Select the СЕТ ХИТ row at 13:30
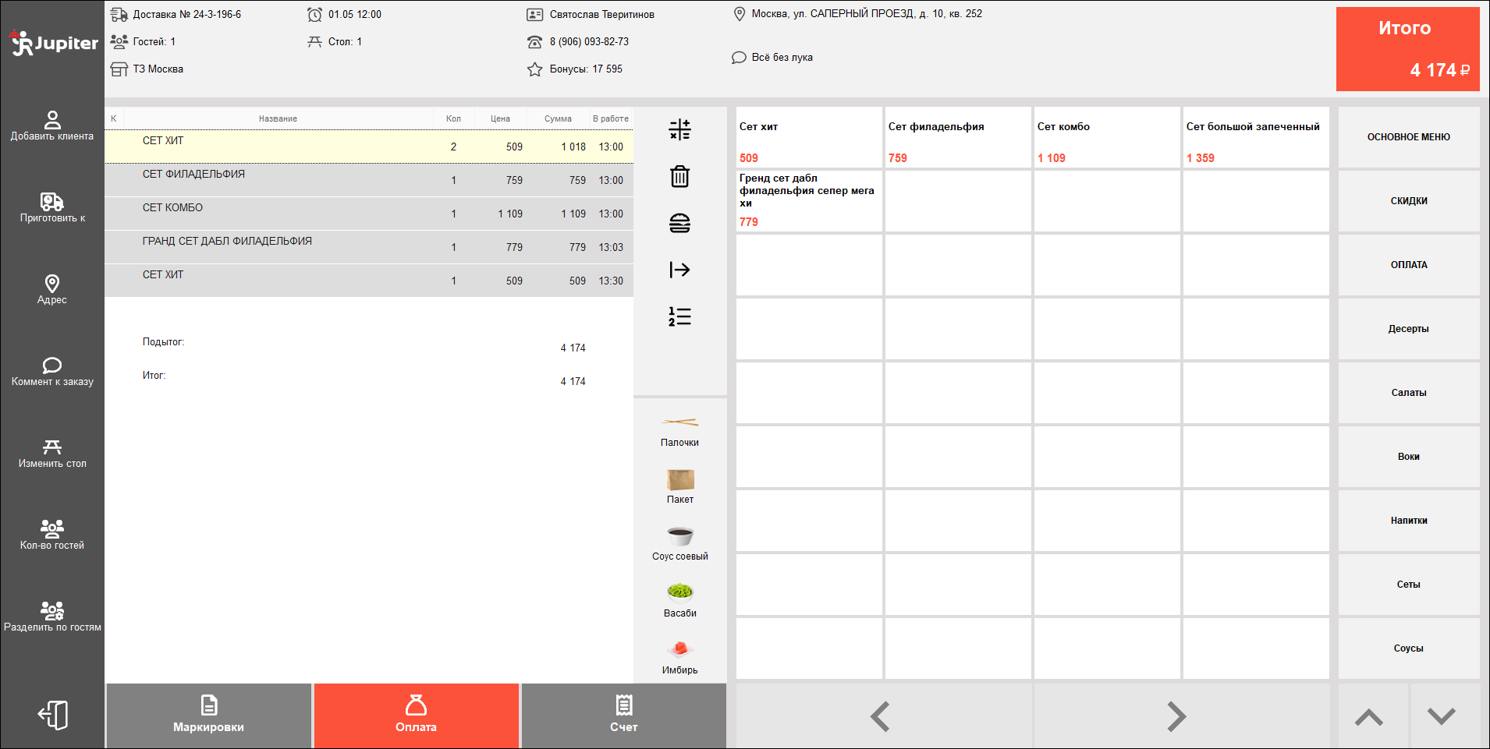Viewport: 1490px width, 749px height. pos(369,281)
